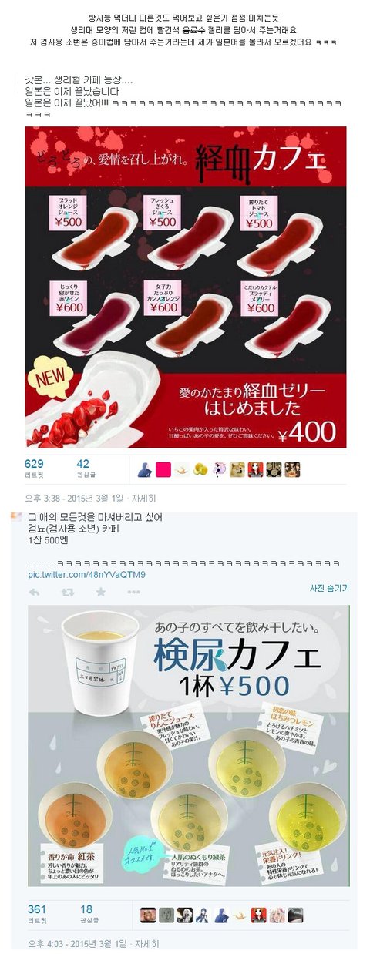Click the retweet icon on second tweet
Screen dimensions: 370x954
click(67, 592)
